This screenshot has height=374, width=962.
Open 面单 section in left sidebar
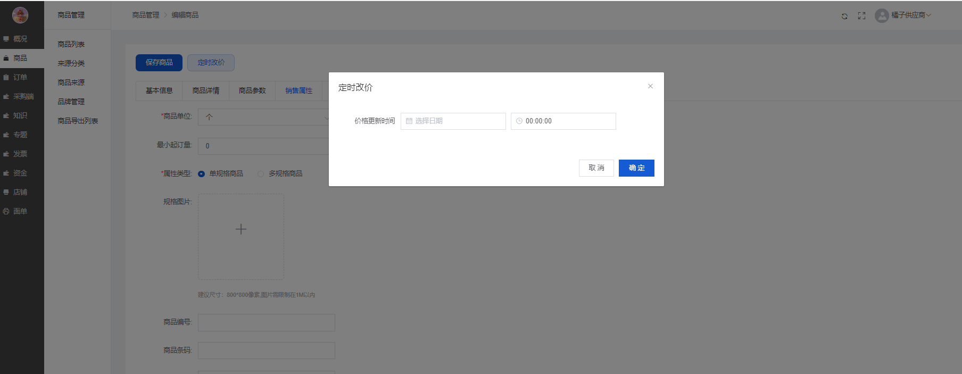20,211
